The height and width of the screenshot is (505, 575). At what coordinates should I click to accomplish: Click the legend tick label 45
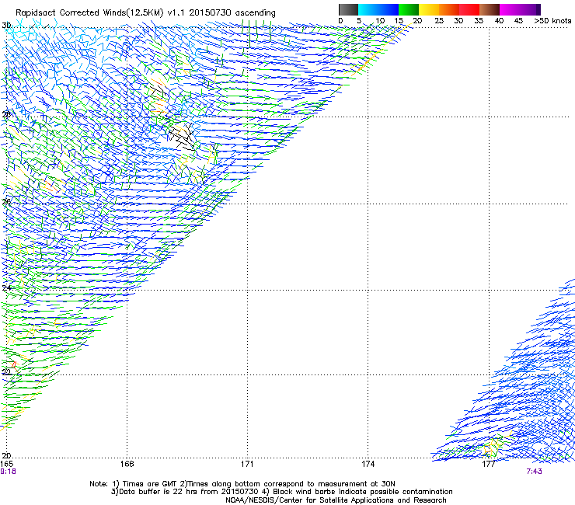(x=518, y=21)
